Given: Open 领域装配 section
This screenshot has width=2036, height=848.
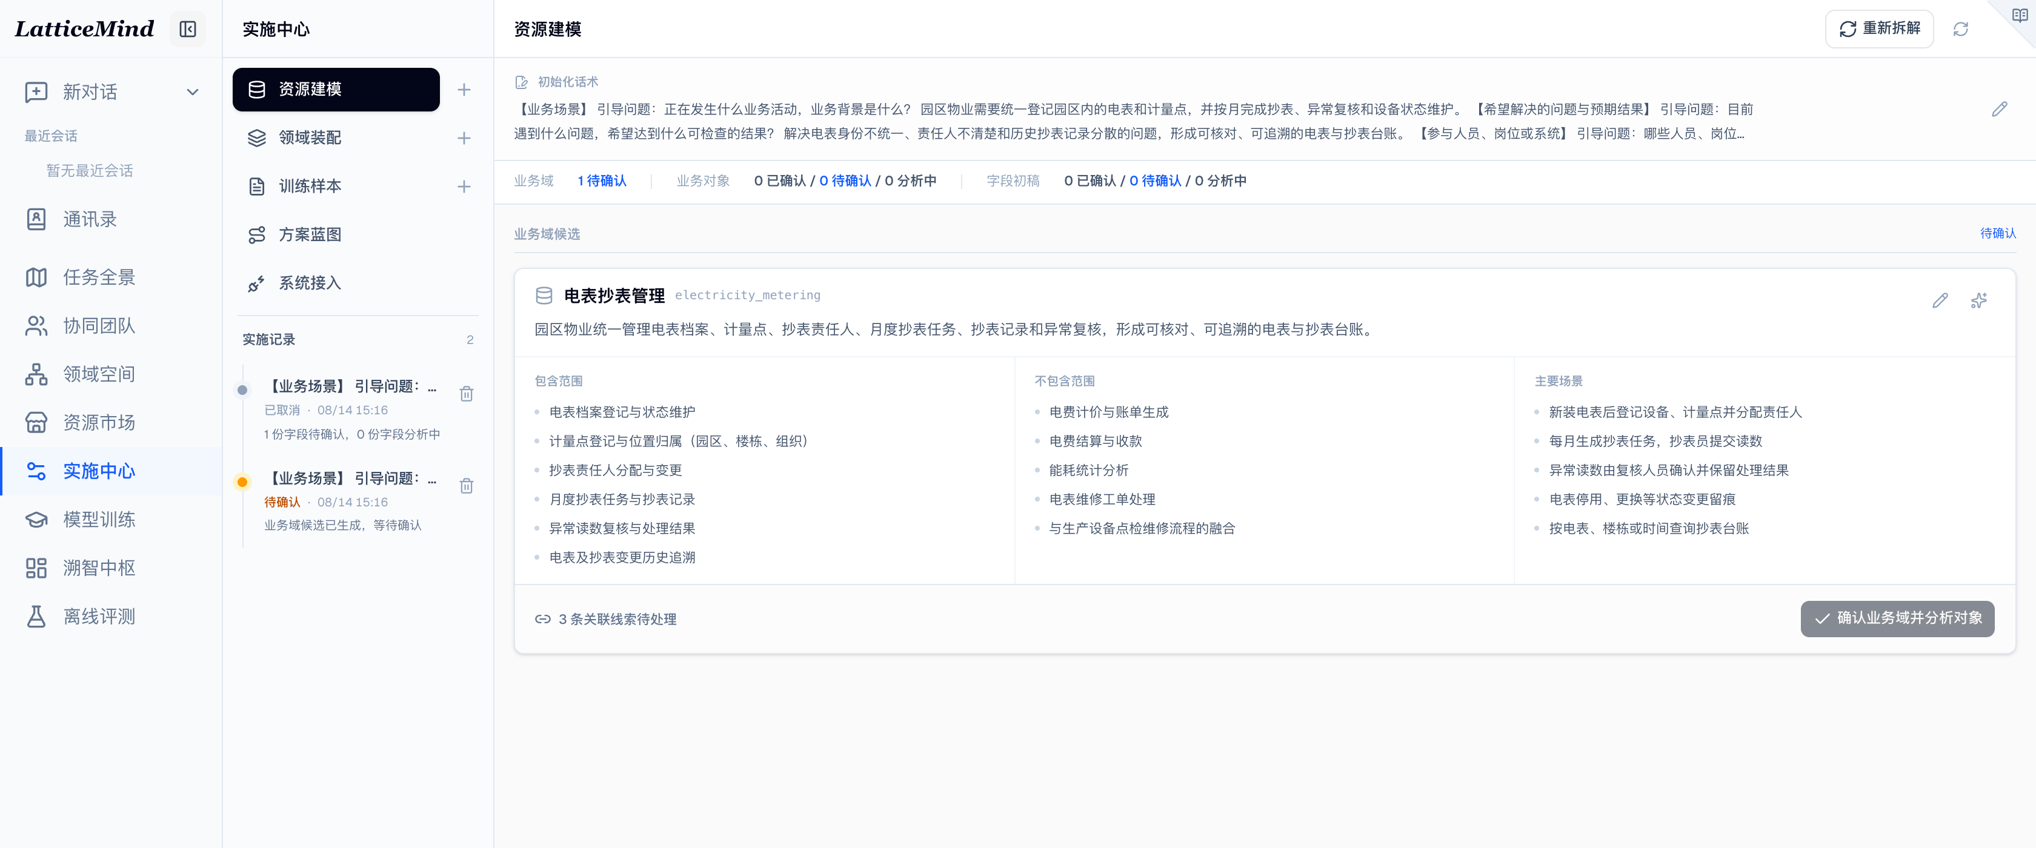Looking at the screenshot, I should tap(336, 137).
